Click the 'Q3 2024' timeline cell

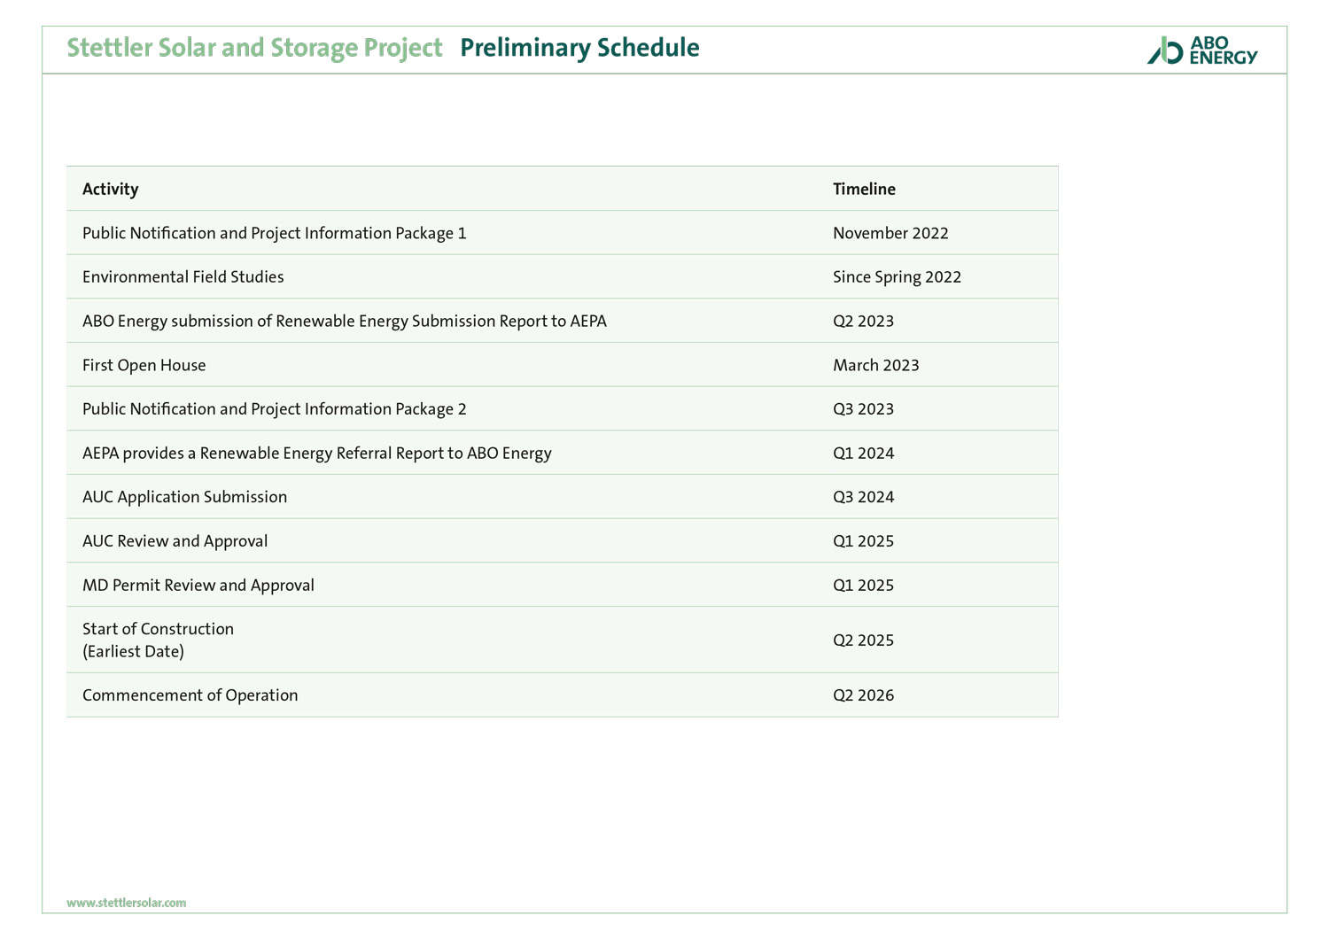pyautogui.click(x=864, y=497)
